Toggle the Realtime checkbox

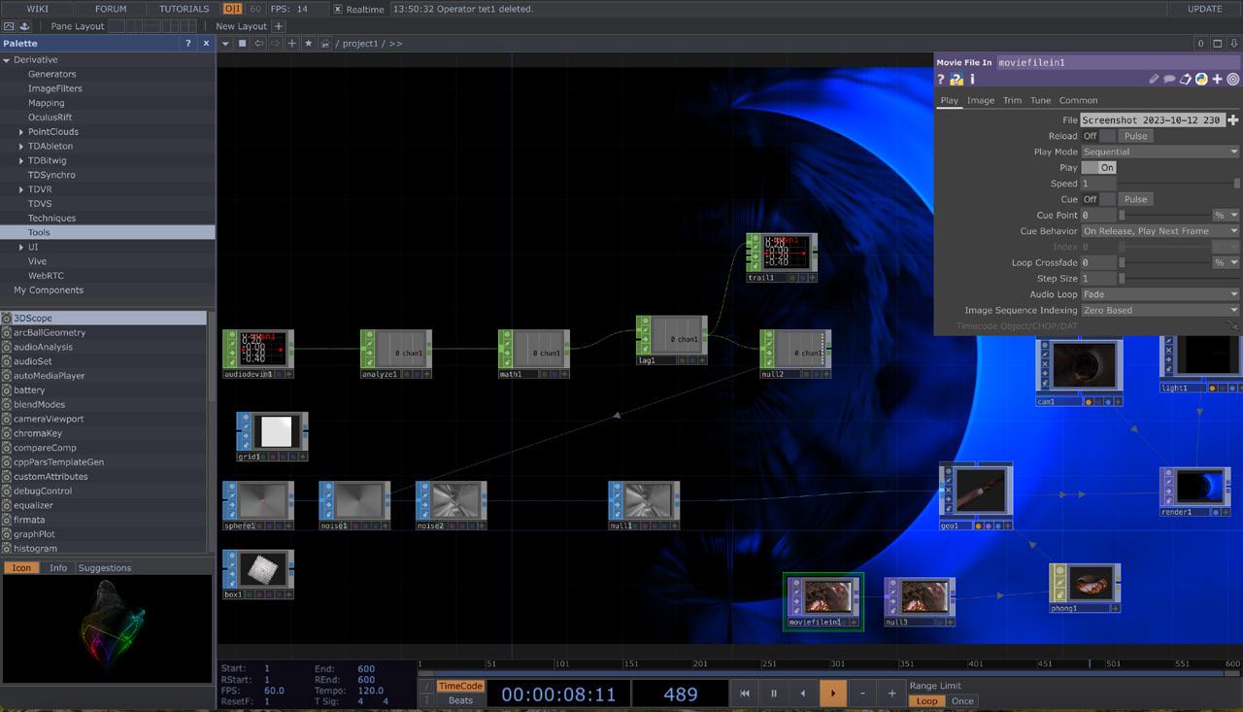[x=338, y=9]
